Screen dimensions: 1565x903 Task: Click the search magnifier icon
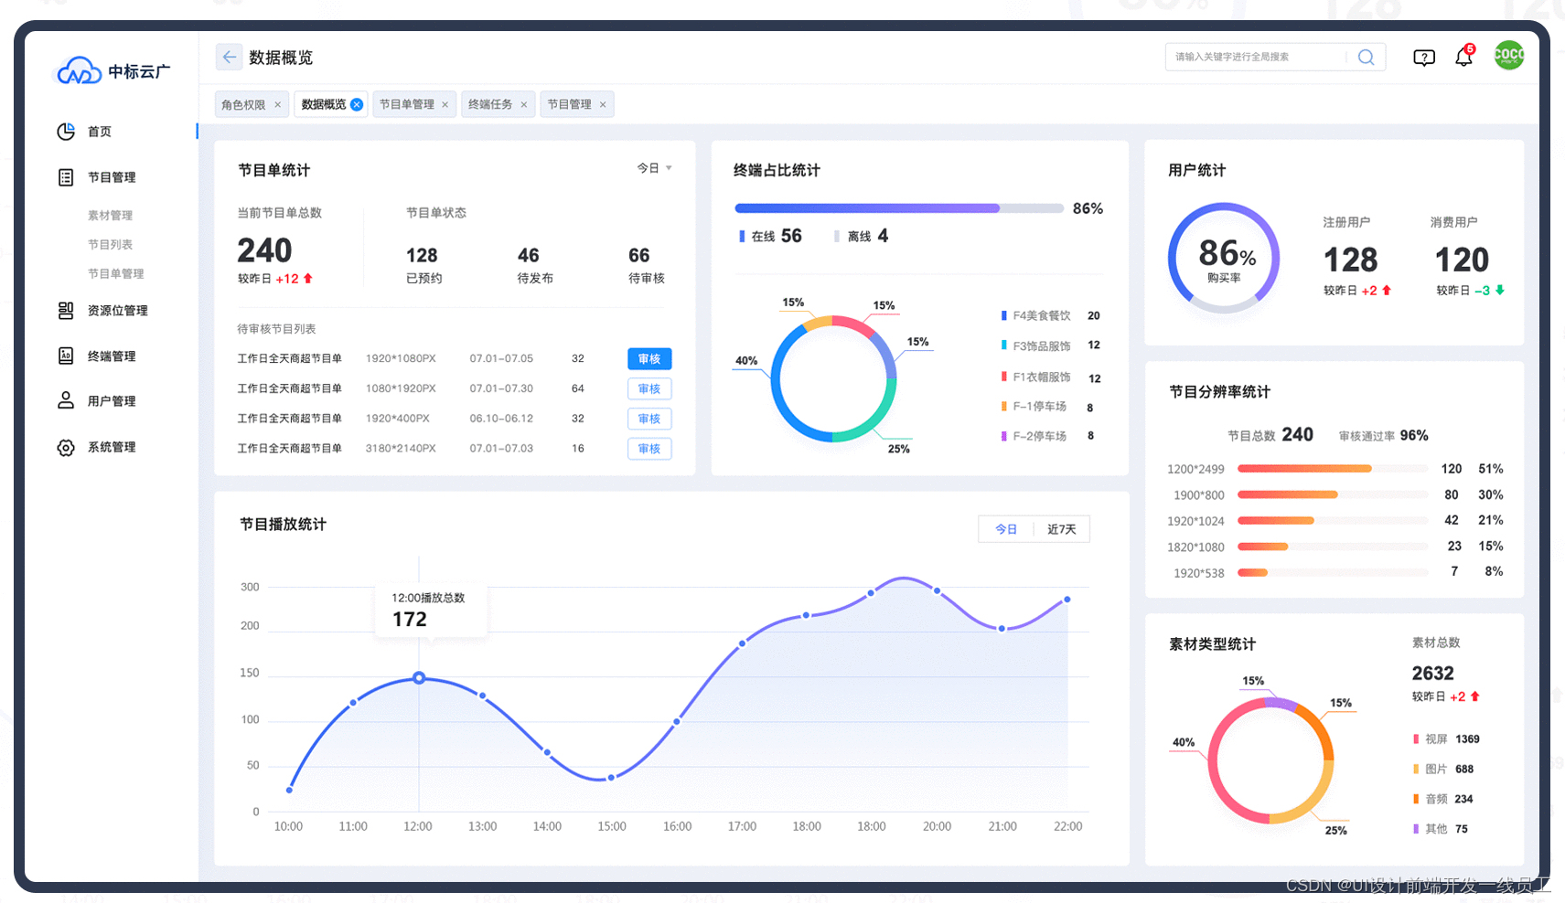(x=1367, y=57)
